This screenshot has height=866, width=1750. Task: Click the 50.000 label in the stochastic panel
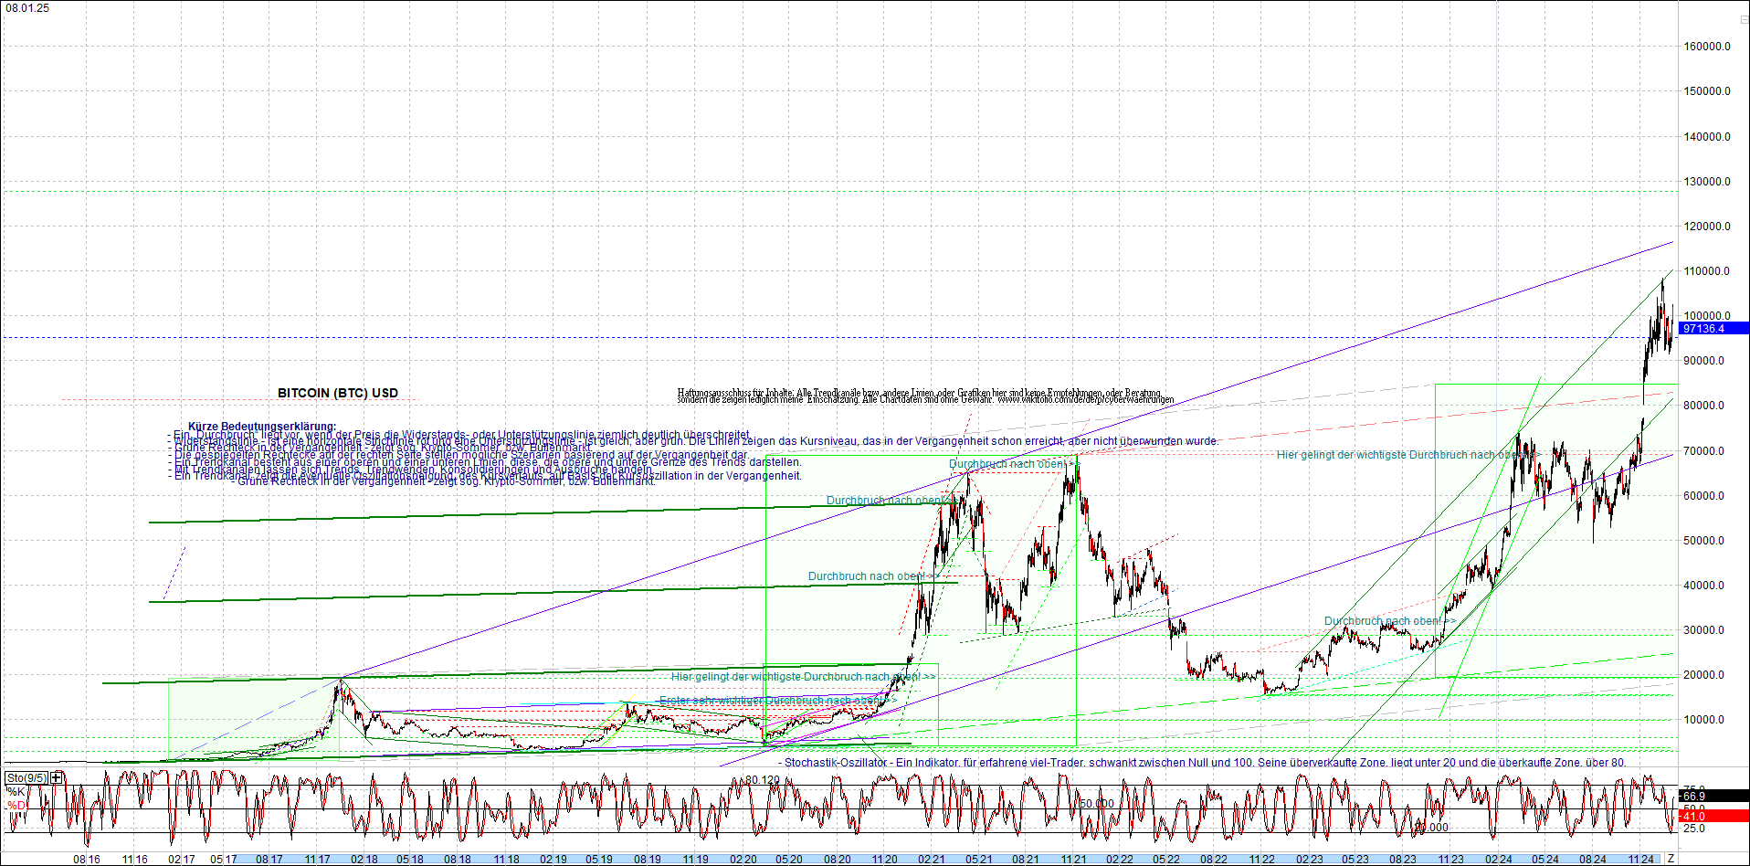click(x=1096, y=804)
